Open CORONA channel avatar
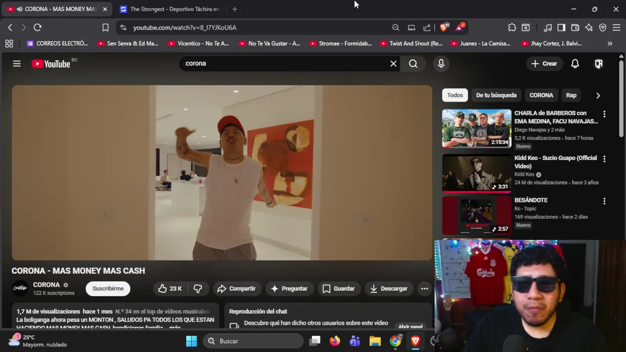Viewport: 626px width, 352px height. click(x=20, y=288)
